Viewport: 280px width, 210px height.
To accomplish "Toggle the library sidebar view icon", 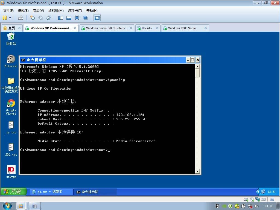I will click(61, 18).
